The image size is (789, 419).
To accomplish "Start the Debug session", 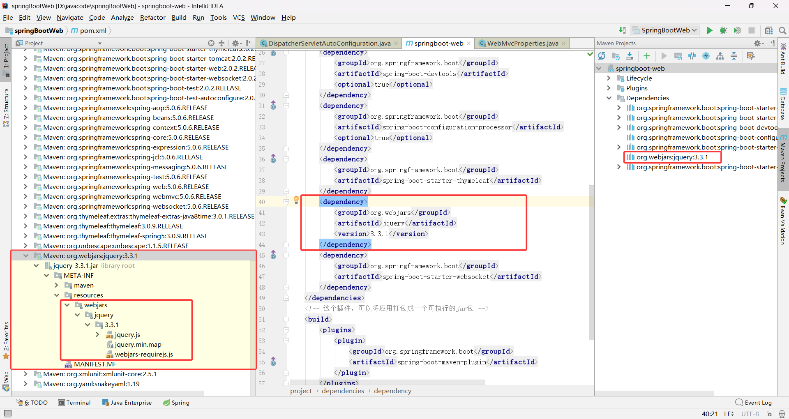I will pyautogui.click(x=723, y=30).
